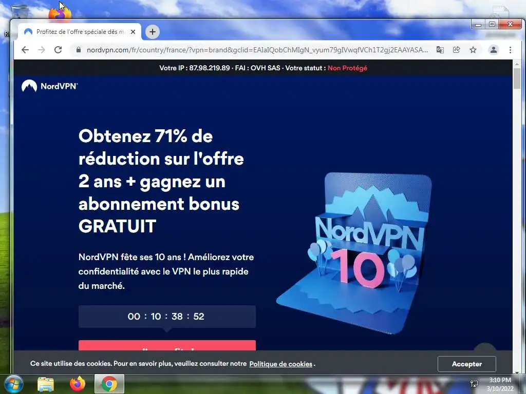Image resolution: width=526 pixels, height=394 pixels.
Task: Click the Obtenez 71% de réduction headline
Action: 161,181
